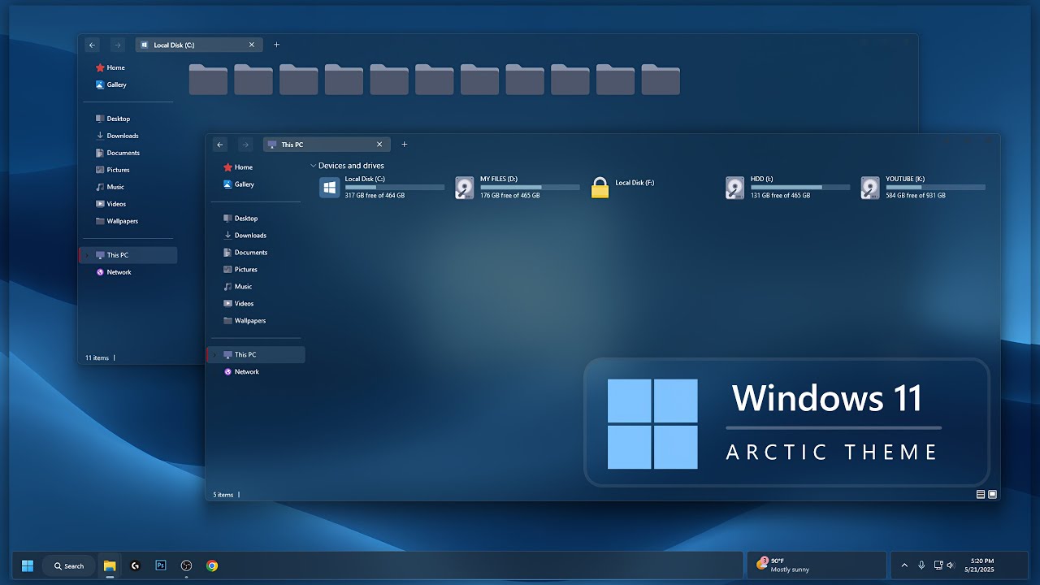
Task: Close the Local Disk (C:) tab
Action: tap(252, 45)
